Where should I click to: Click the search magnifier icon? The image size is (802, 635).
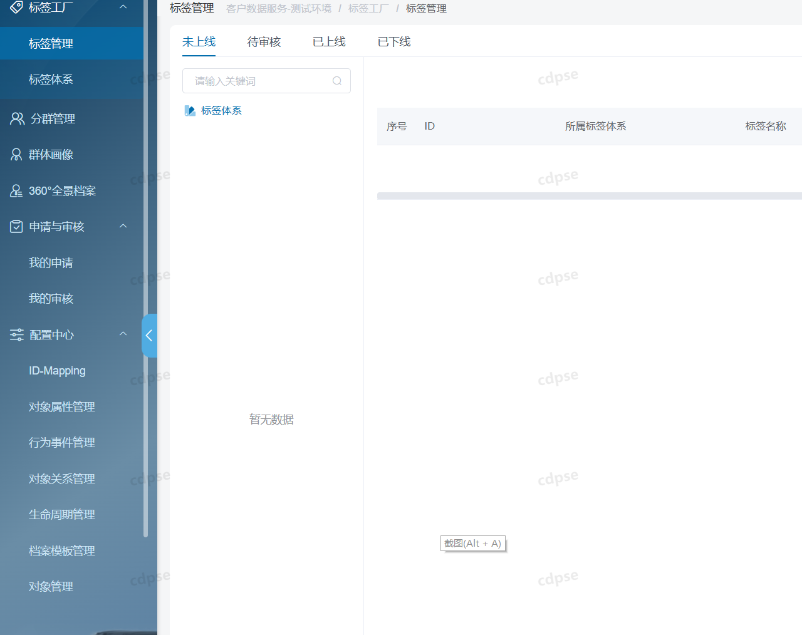coord(337,81)
